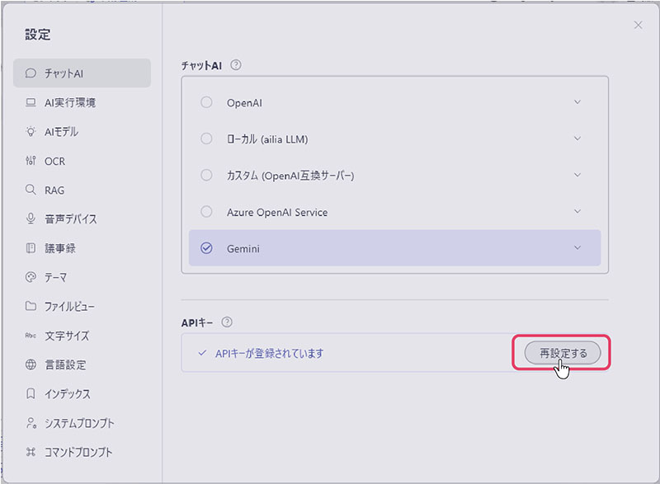Select the Azure OpenAI Service radio button
The height and width of the screenshot is (484, 660).
(x=206, y=212)
